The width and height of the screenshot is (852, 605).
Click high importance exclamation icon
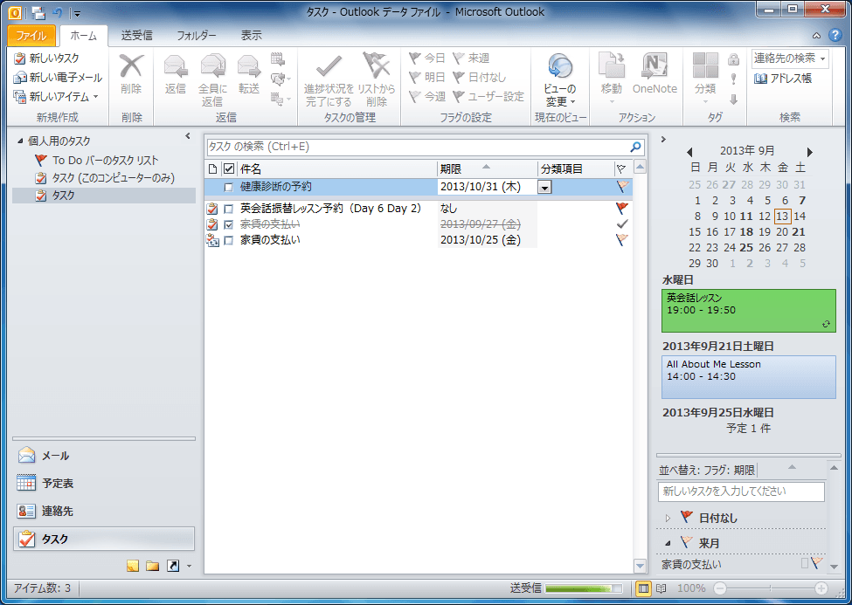tap(733, 79)
